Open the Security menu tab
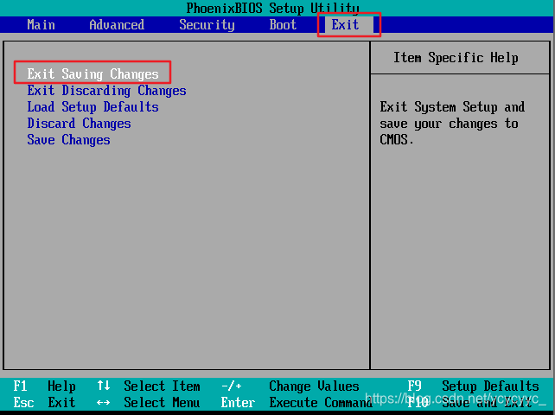 pyautogui.click(x=207, y=25)
